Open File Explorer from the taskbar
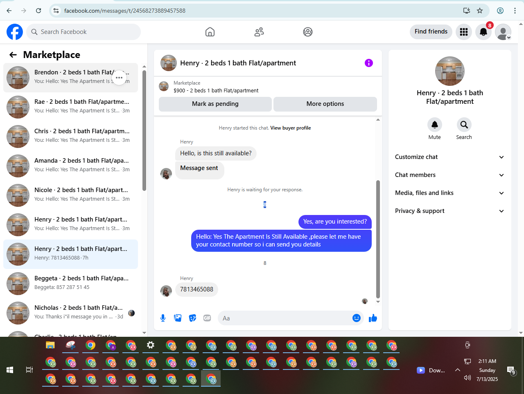 coord(50,345)
